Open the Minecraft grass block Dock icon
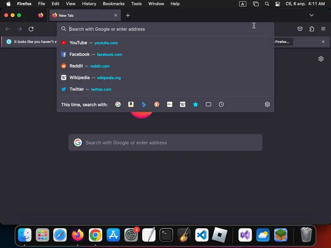 pos(281,235)
